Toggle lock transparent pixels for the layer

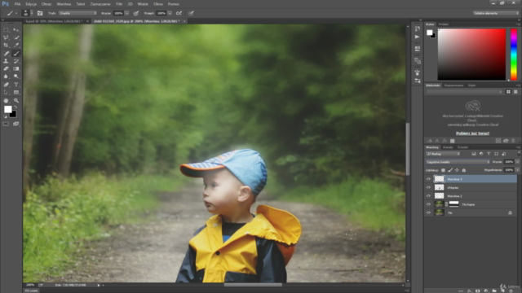[443, 170]
